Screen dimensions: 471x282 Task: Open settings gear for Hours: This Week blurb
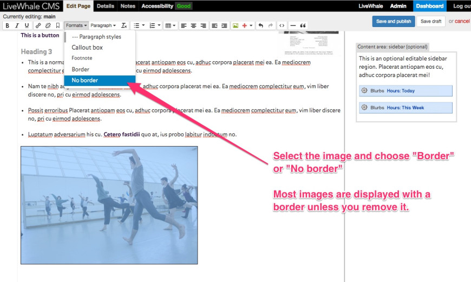(x=364, y=107)
